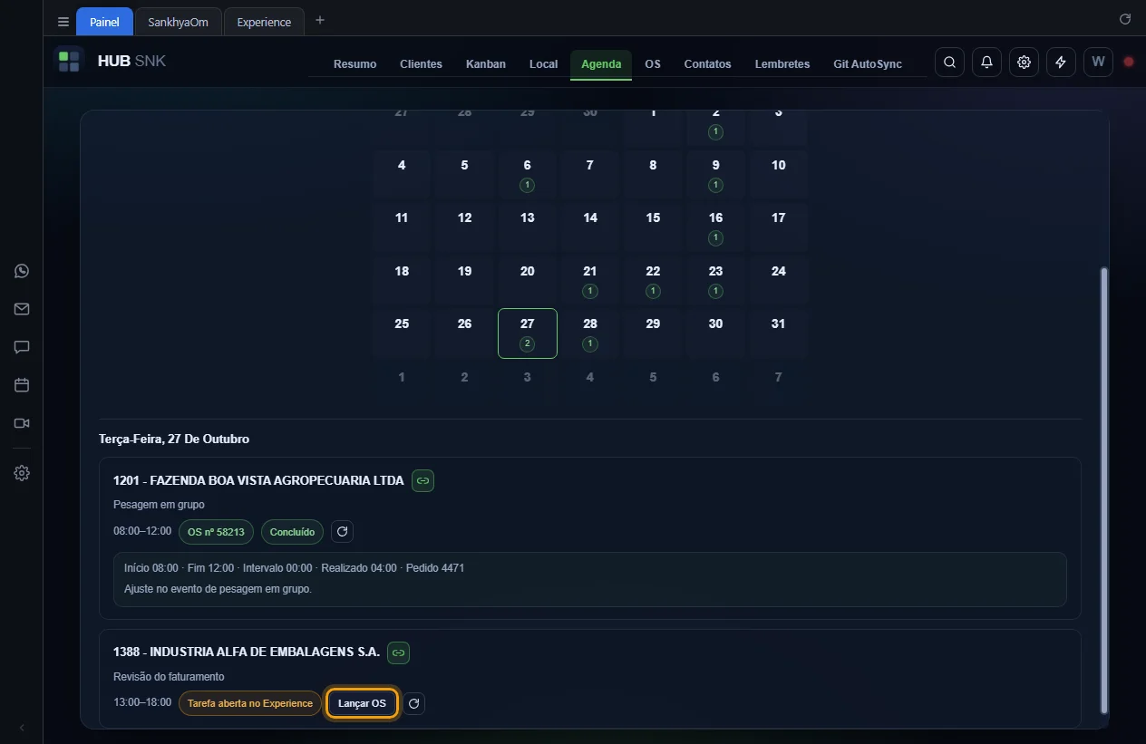1146x744 pixels.
Task: Open link icon for Fazenda Boa Vista
Action: pos(422,481)
